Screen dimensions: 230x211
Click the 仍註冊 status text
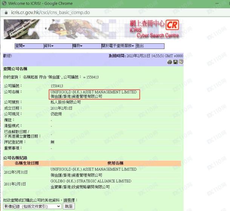tap(56, 114)
